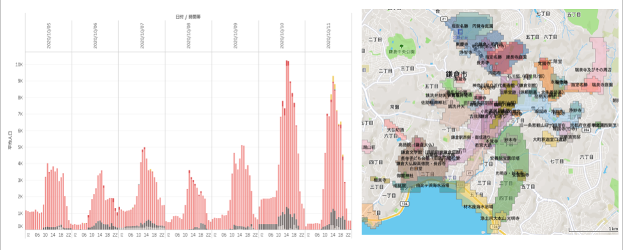Select the 2020/10/07 date header
Image resolution: width=623 pixels, height=250 pixels.
[142, 35]
